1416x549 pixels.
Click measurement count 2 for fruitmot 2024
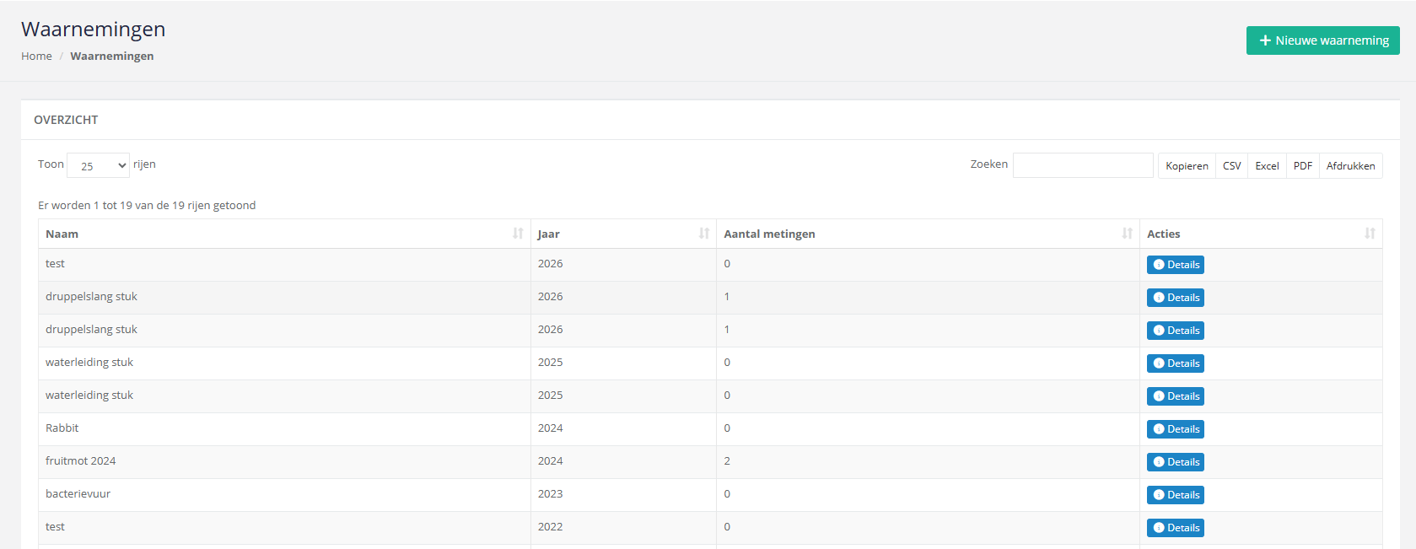(x=727, y=461)
